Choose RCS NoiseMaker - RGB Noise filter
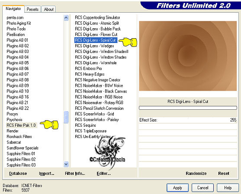Screen dimensions: 241x194 pos(99,97)
